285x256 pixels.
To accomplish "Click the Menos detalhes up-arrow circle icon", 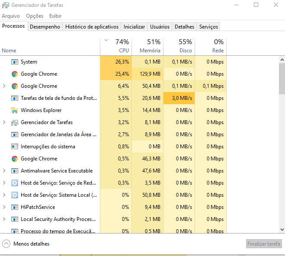I will [x=6, y=244].
